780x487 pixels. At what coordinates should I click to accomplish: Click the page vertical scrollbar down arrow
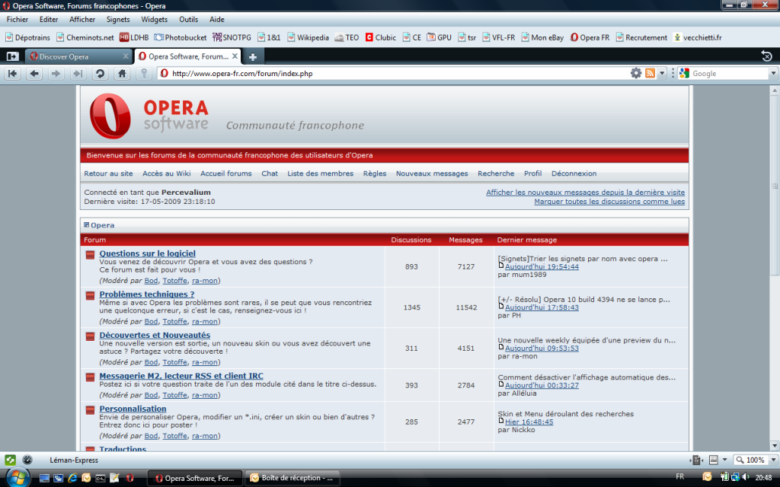point(775,446)
